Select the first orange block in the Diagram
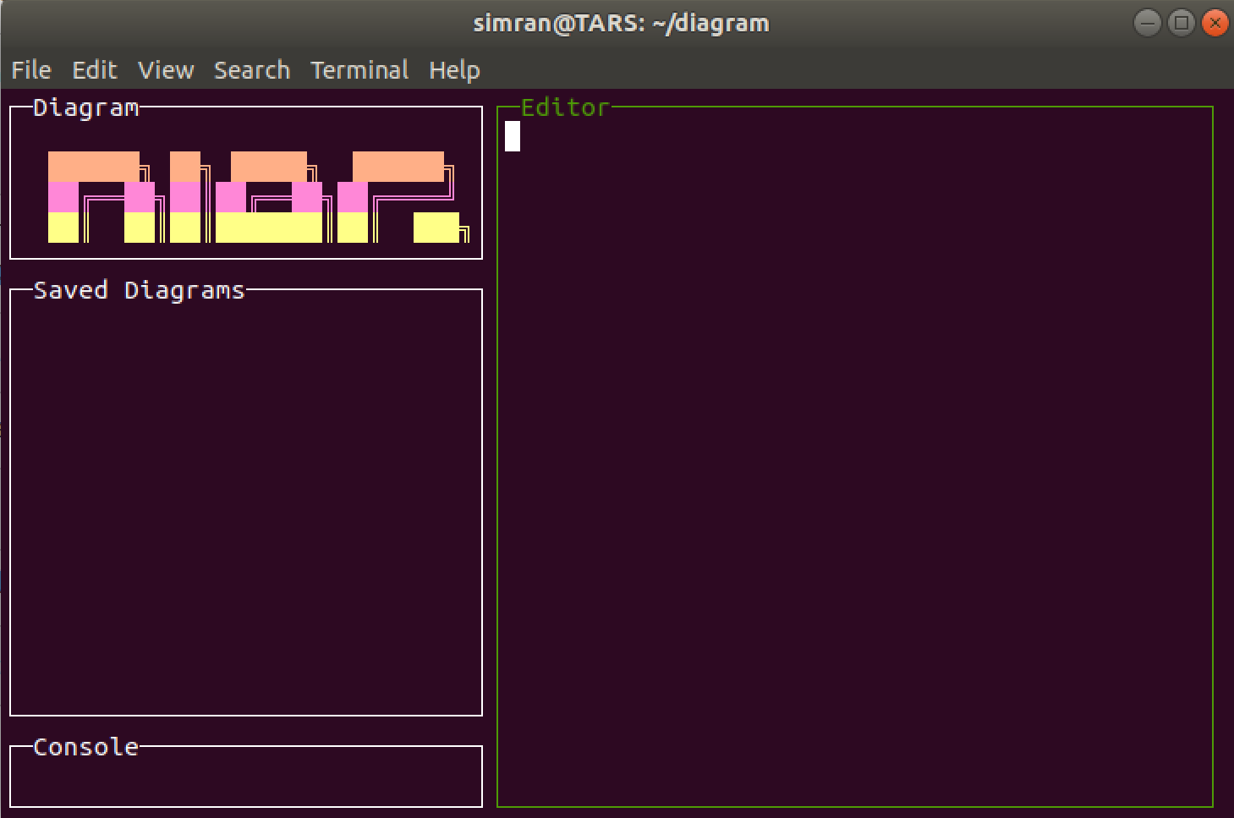The width and height of the screenshot is (1234, 818). click(x=95, y=166)
